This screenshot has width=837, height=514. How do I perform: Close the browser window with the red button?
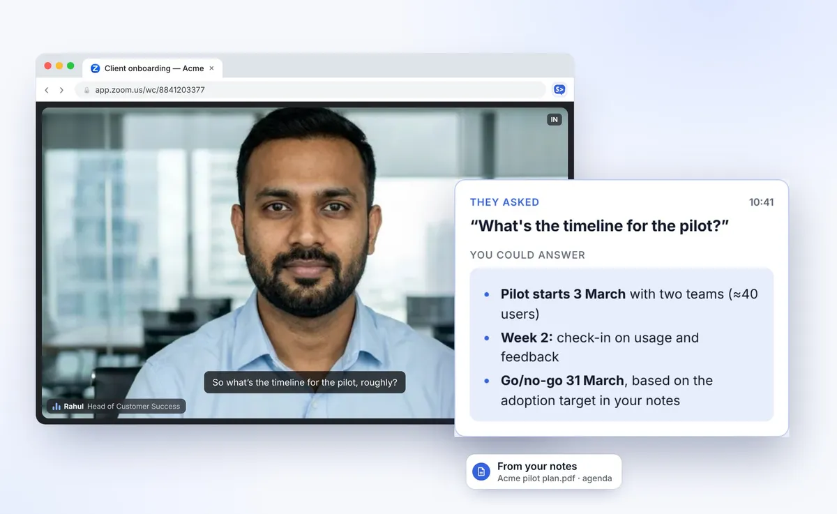click(x=48, y=66)
